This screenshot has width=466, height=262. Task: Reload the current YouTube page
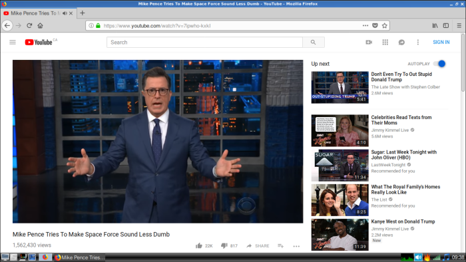tap(29, 25)
